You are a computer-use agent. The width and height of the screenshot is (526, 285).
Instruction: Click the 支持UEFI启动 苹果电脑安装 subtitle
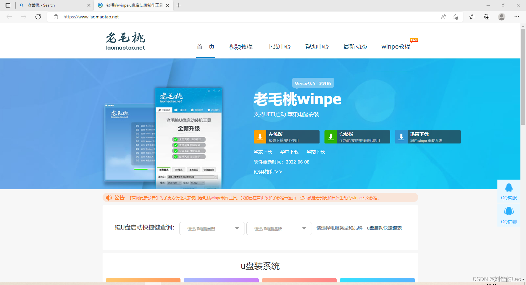pyautogui.click(x=286, y=115)
